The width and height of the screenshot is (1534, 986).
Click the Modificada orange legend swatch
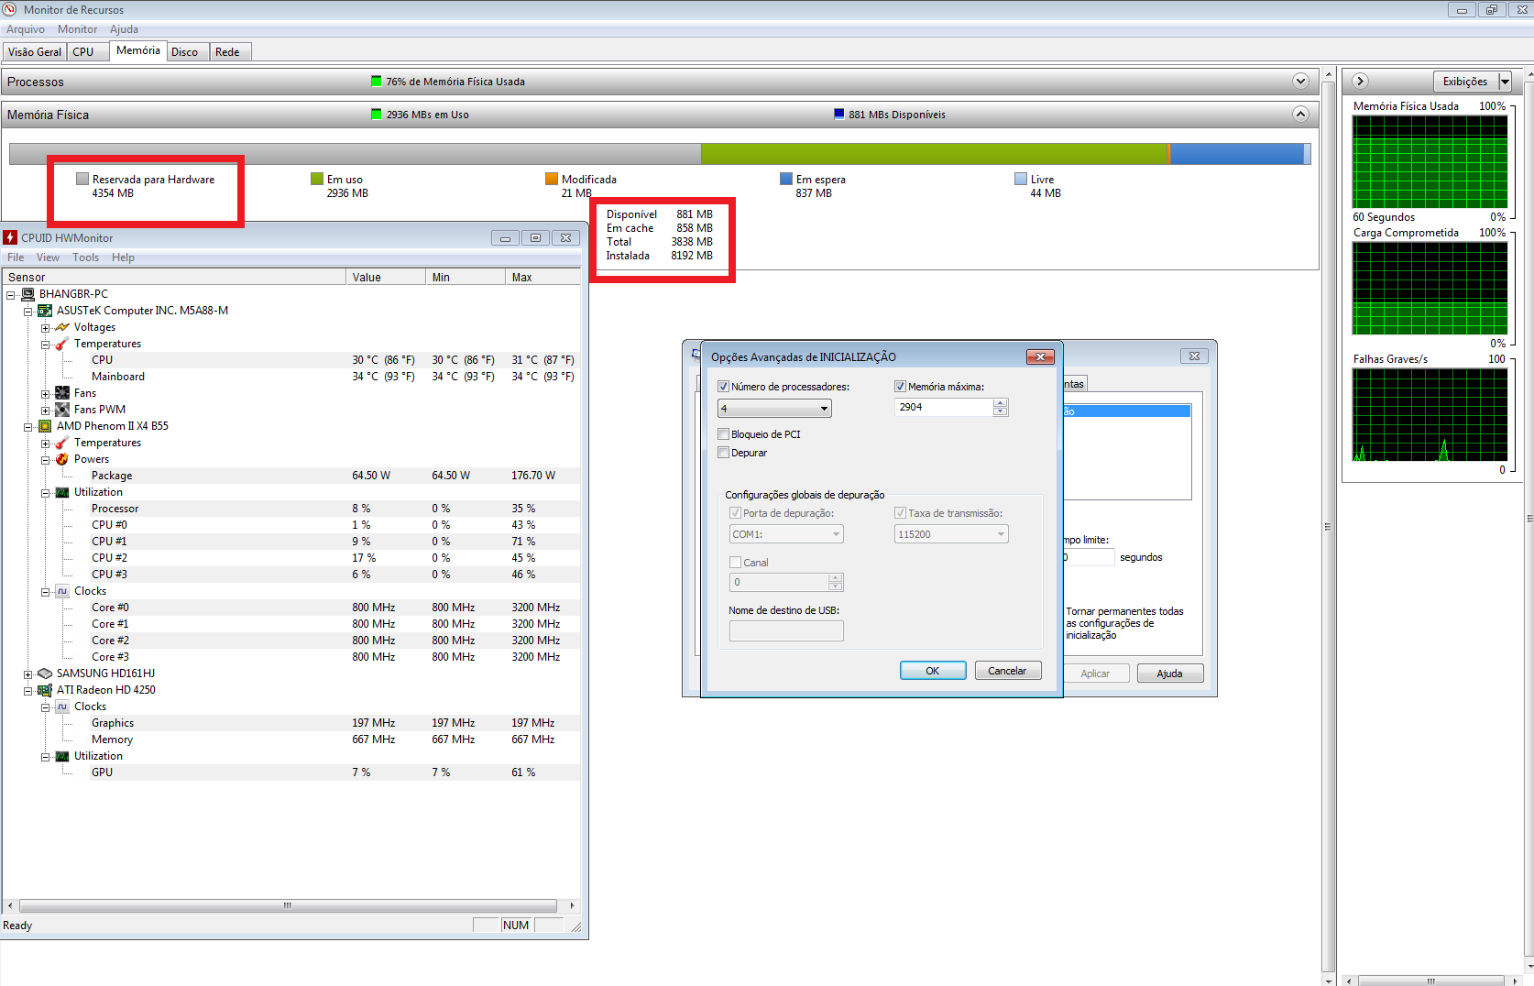552,179
